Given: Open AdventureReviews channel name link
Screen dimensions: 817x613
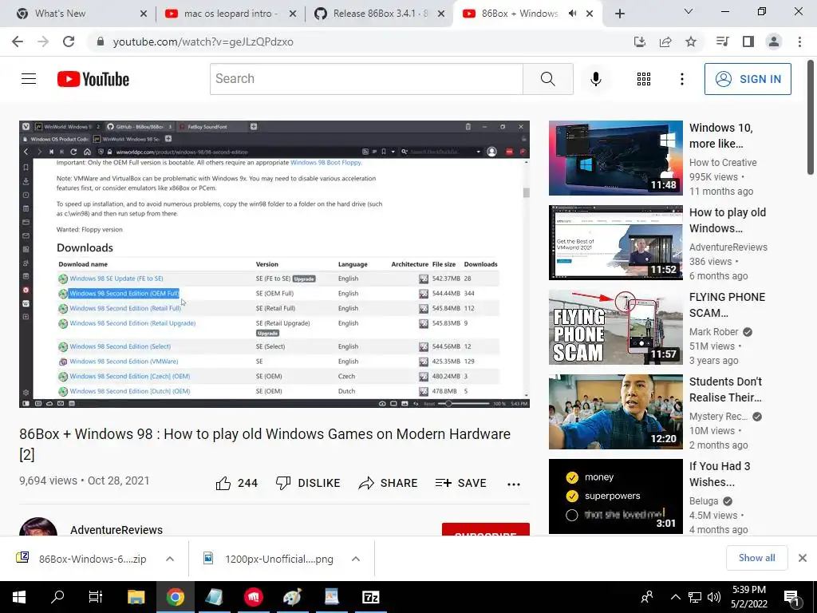Looking at the screenshot, I should (116, 530).
